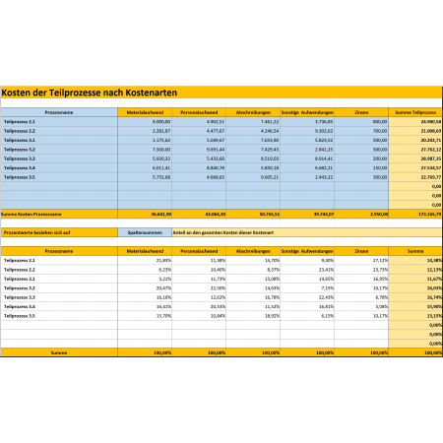Select Zinsen value '500,00' for Teilprozess 3.1

(x=361, y=140)
